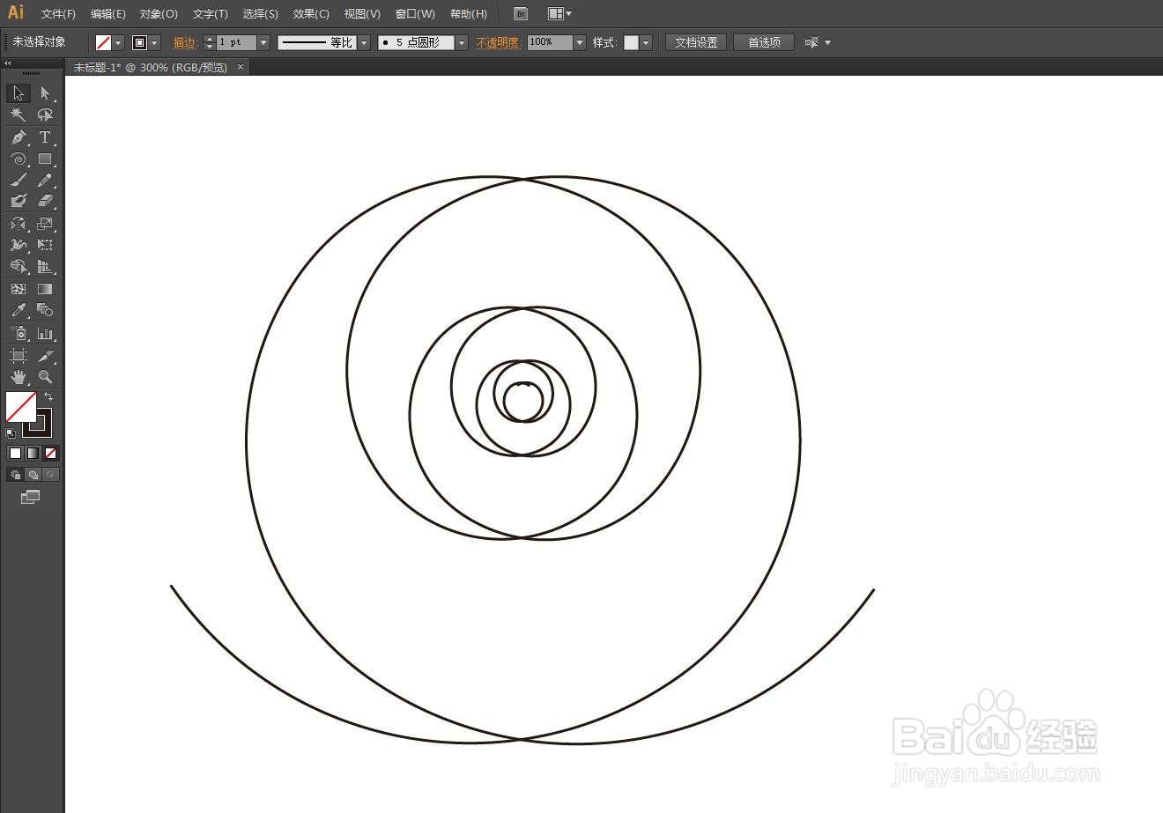Screen dimensions: 1163x813
Task: Open the graphic style 样式 dropdown arrow
Action: (646, 42)
